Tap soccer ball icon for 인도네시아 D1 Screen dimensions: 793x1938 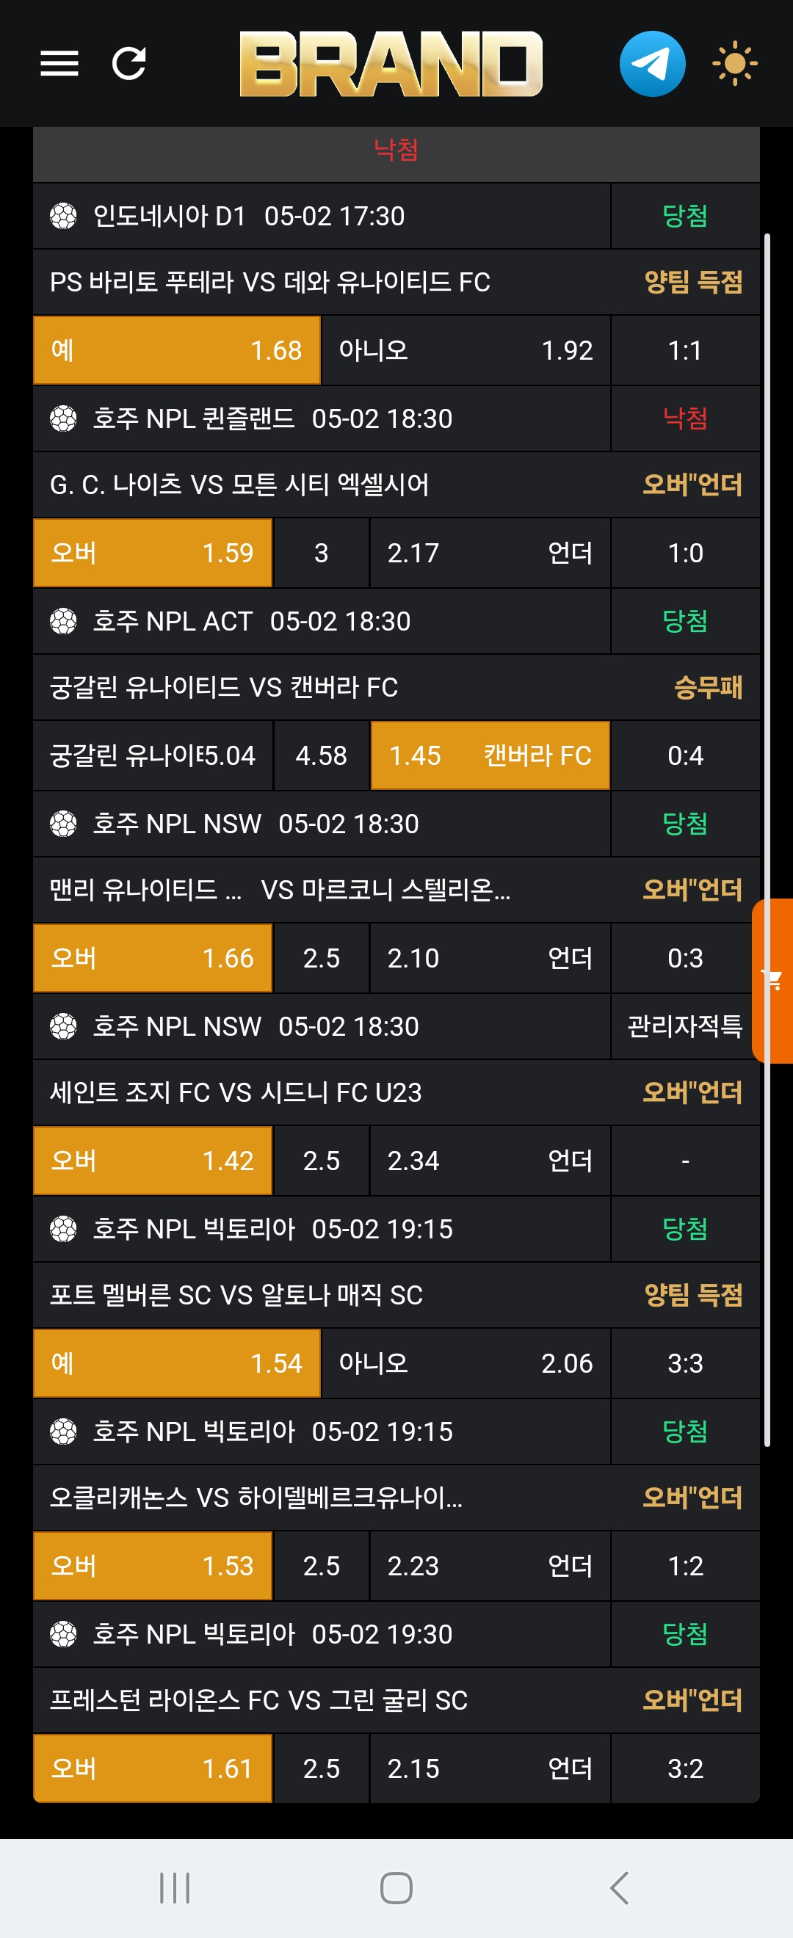[63, 217]
